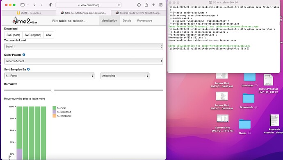Viewport: 283px width, 160px height.
Task: Click the Bar Width slider handle
Action: click(52, 90)
